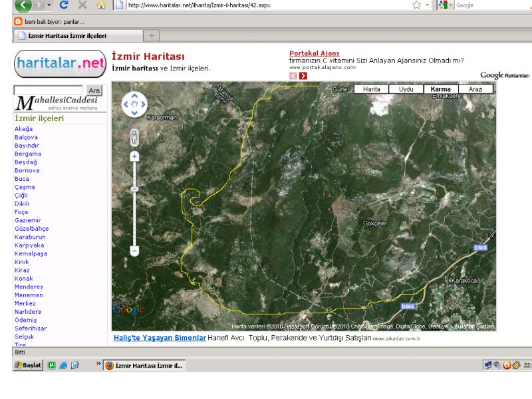The width and height of the screenshot is (532, 399).
Task: Open a new tab with the plus tab button
Action: (x=152, y=35)
